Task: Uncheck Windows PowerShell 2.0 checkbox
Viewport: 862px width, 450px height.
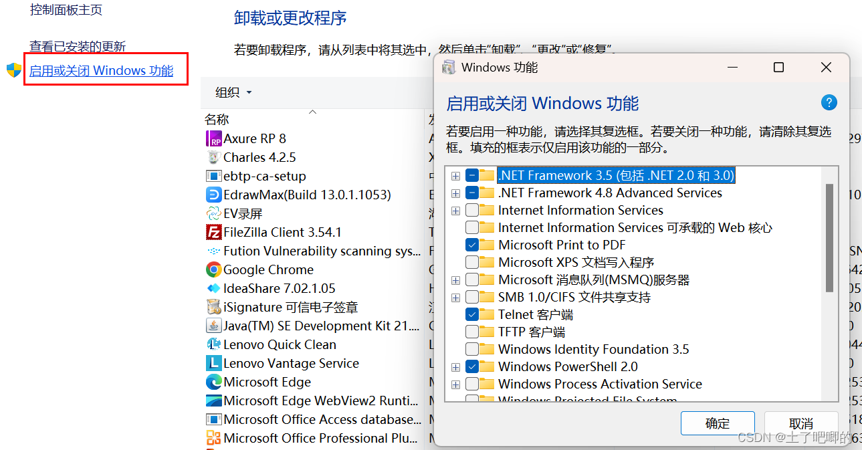Action: coord(471,366)
